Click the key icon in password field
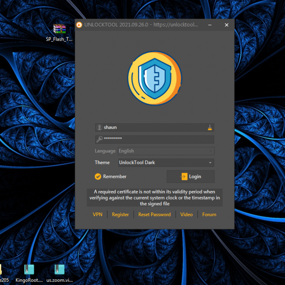 [x=100, y=139]
